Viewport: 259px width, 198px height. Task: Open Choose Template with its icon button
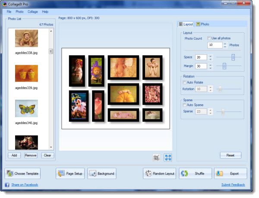(x=22, y=174)
